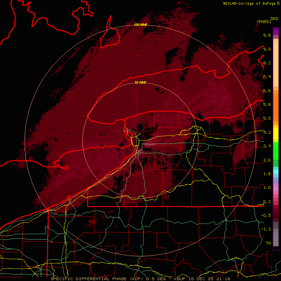Click the 4.2 legend value

(267, 132)
